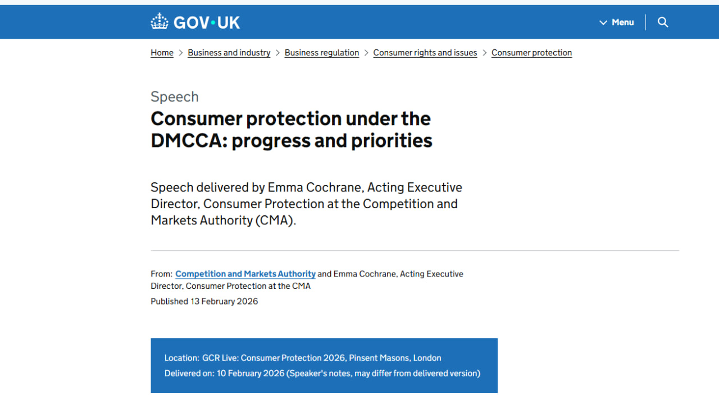
Task: Click the GOV.UK crown logo
Action: pos(160,22)
